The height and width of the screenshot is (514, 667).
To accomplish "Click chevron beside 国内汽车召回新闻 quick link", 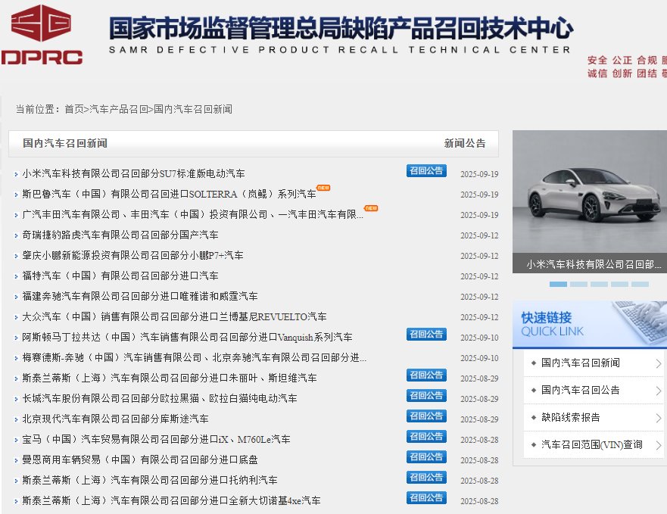I will coord(658,363).
